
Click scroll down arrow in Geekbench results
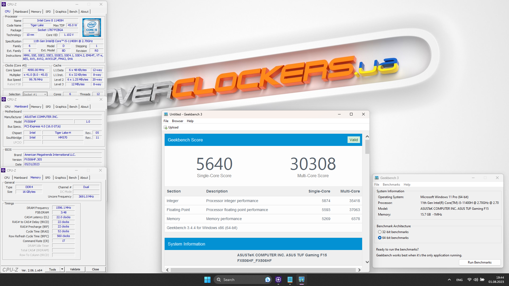(x=367, y=262)
